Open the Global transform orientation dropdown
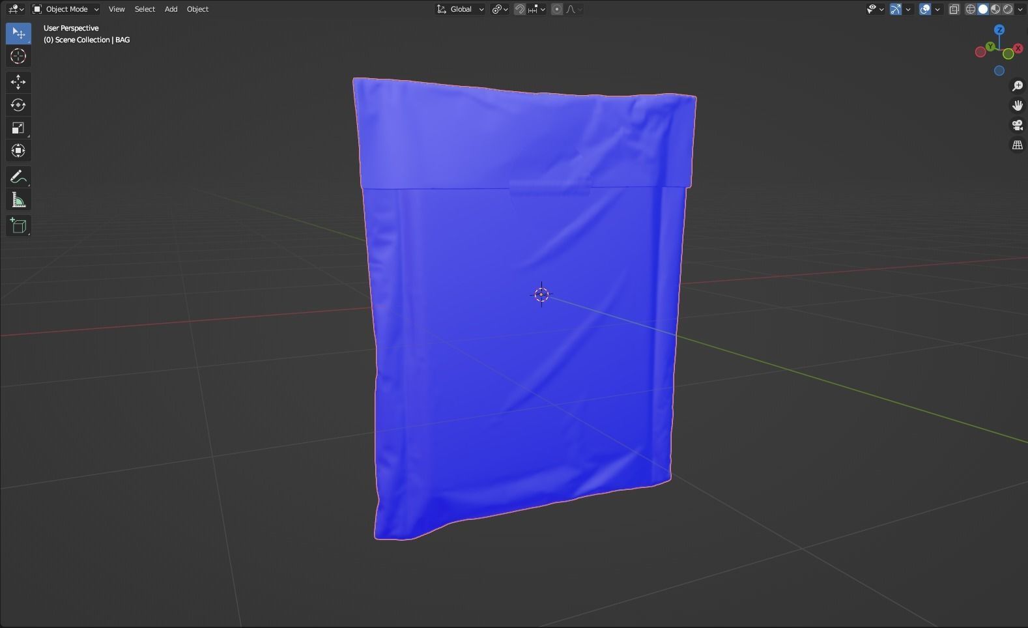This screenshot has height=628, width=1028. pyautogui.click(x=460, y=9)
